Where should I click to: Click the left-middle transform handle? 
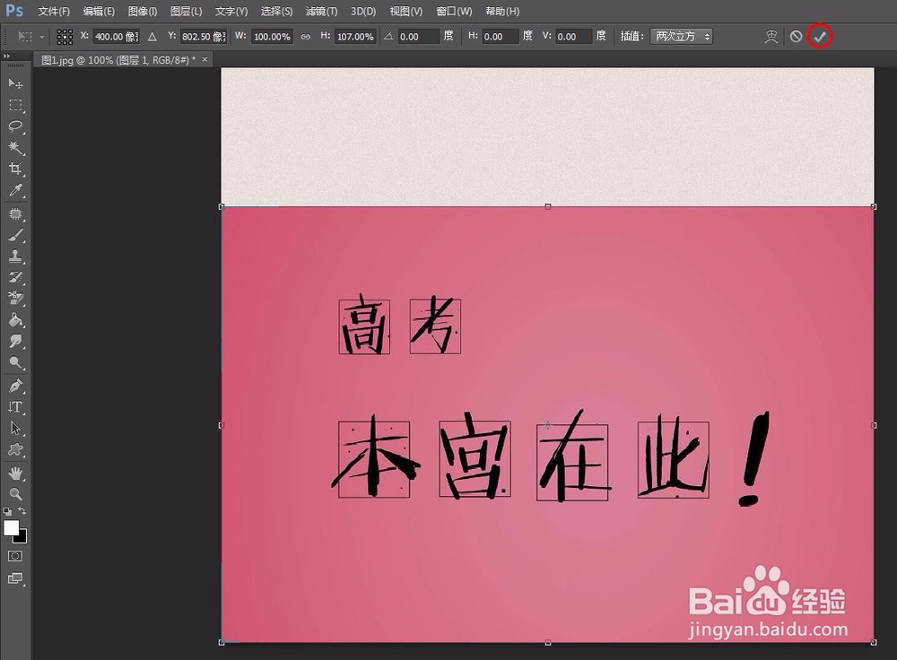coord(222,425)
